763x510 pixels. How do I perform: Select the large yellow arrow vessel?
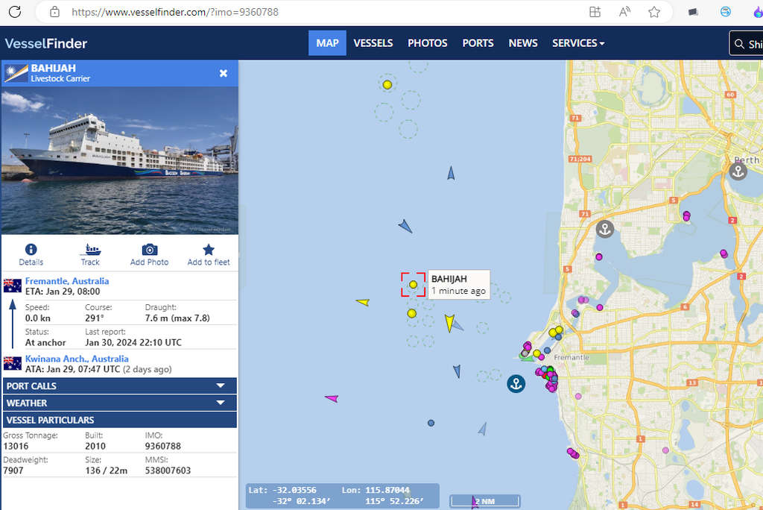click(x=449, y=323)
